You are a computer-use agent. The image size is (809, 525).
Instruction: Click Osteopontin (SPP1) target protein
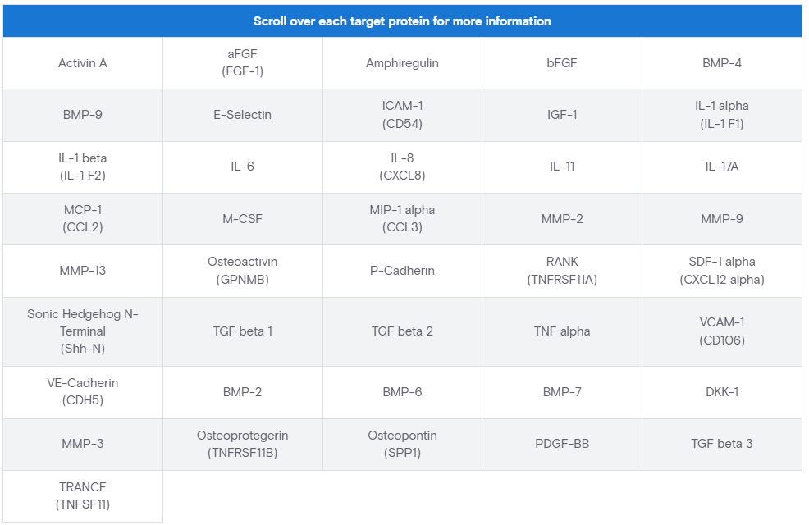click(x=402, y=444)
